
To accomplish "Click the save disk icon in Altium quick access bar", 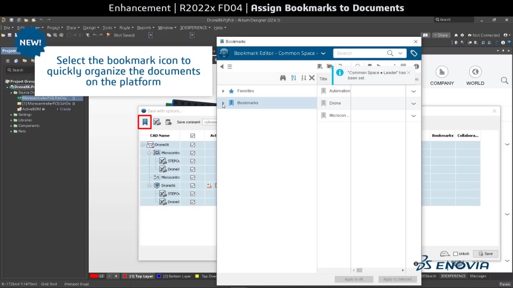I will coord(11,20).
